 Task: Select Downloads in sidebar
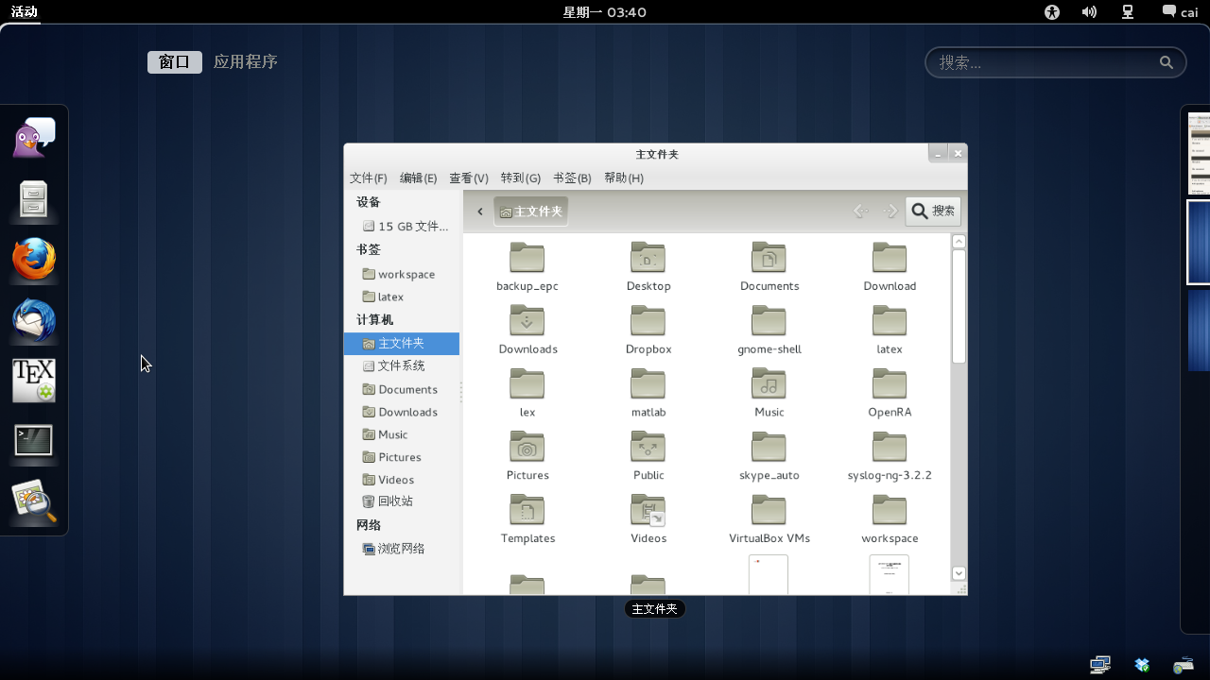click(402, 412)
